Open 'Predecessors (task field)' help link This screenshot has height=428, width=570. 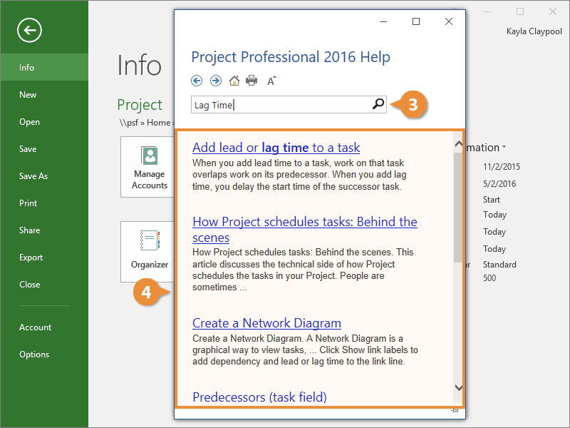click(259, 397)
